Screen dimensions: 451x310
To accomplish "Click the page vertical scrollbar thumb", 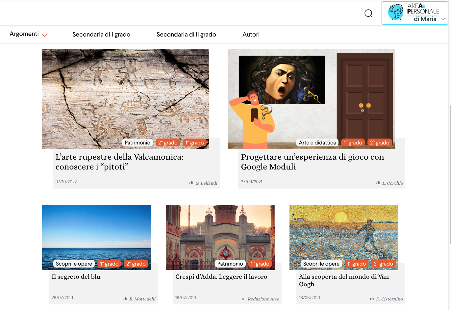I will point(450,174).
